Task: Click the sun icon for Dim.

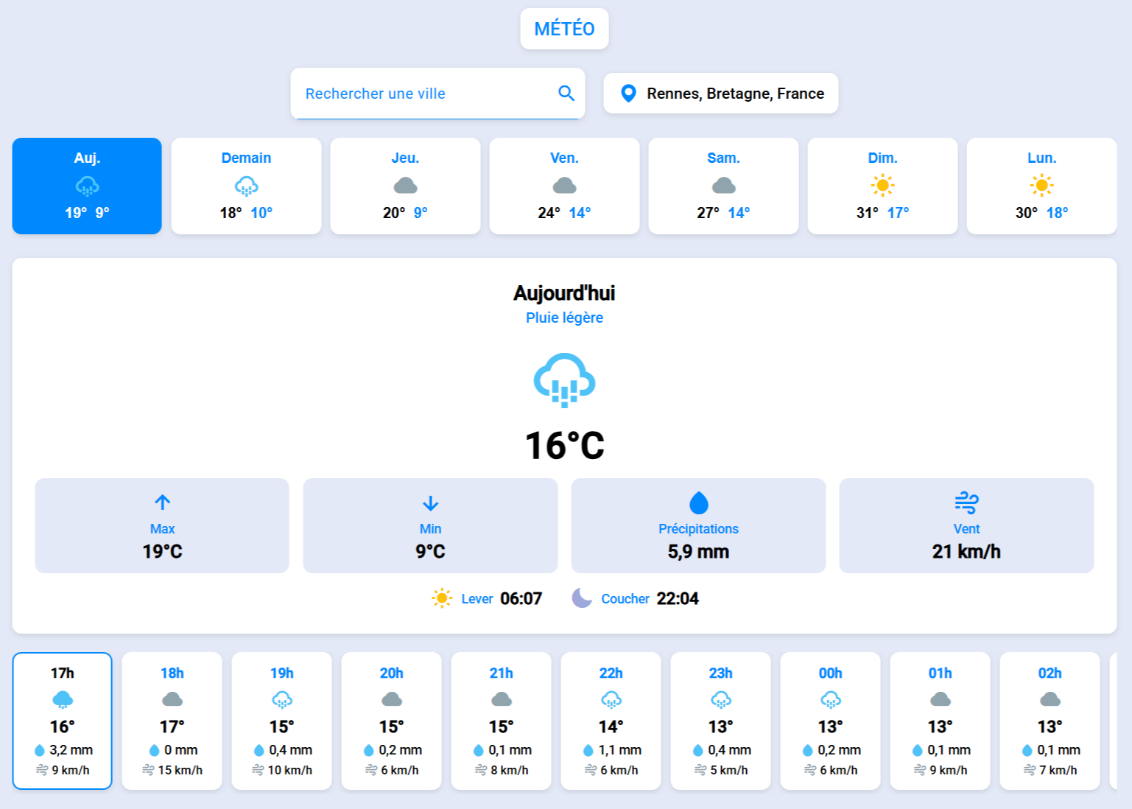Action: pos(882,185)
